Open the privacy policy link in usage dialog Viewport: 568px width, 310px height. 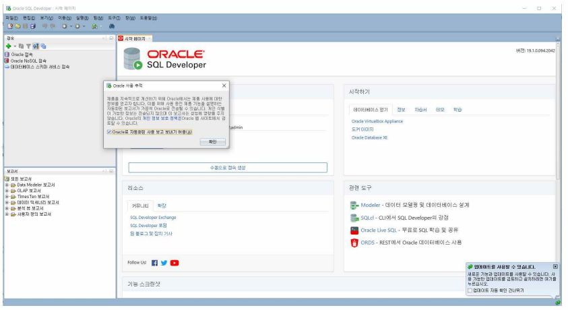(x=162, y=119)
